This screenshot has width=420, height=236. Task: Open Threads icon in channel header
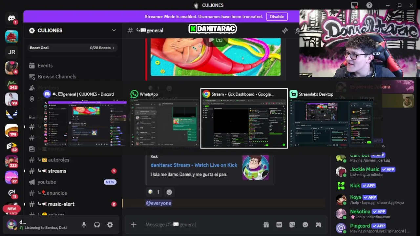pyautogui.click(x=285, y=30)
